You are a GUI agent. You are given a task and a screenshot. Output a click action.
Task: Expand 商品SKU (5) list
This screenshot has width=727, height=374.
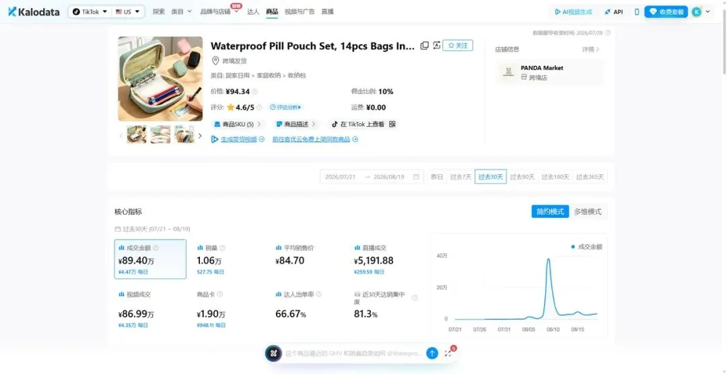coord(238,124)
